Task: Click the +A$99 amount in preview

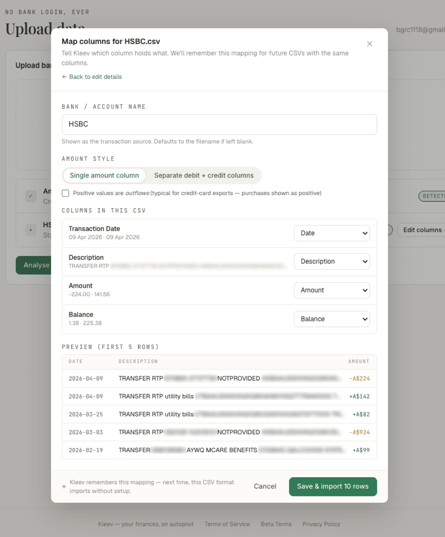Action: point(361,450)
